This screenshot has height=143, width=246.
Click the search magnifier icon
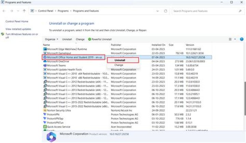240,11
